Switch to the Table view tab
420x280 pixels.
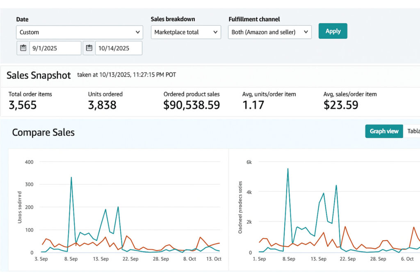click(x=412, y=131)
